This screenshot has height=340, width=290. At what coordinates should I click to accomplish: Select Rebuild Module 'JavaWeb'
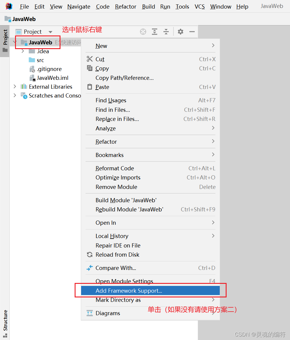pos(150,209)
